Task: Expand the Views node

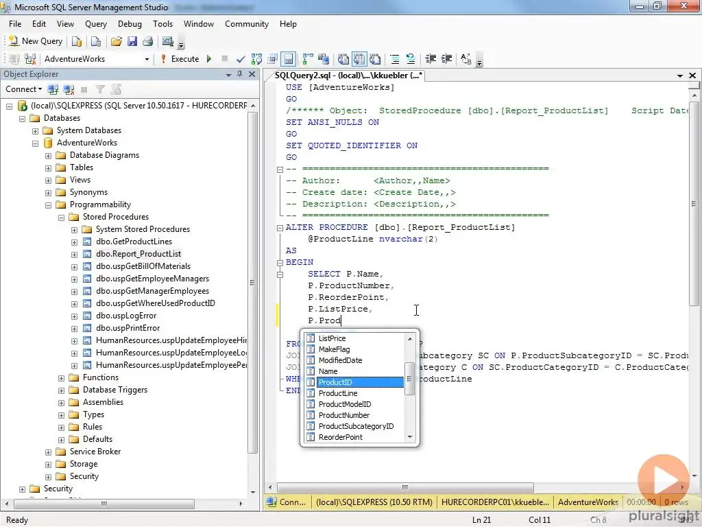Action: 49,180
